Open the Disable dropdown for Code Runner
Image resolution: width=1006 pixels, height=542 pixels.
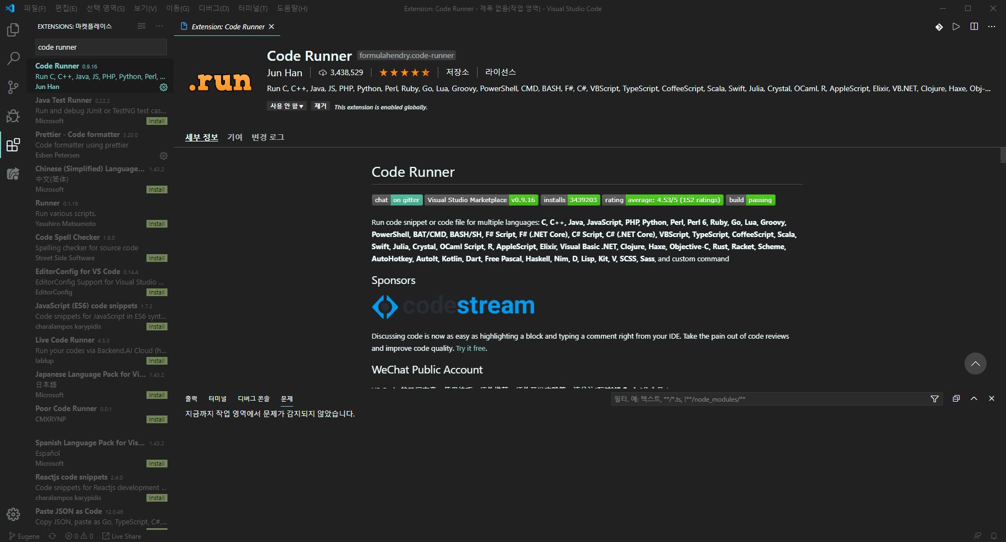click(287, 106)
